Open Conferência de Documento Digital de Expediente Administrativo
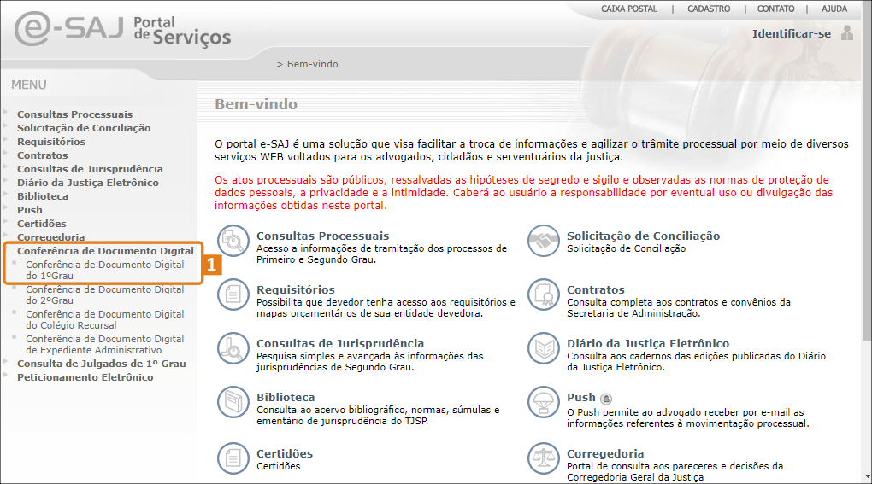Image resolution: width=872 pixels, height=484 pixels. pos(104,344)
